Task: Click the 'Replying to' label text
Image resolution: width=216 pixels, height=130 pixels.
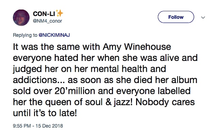Action: coord(25,35)
